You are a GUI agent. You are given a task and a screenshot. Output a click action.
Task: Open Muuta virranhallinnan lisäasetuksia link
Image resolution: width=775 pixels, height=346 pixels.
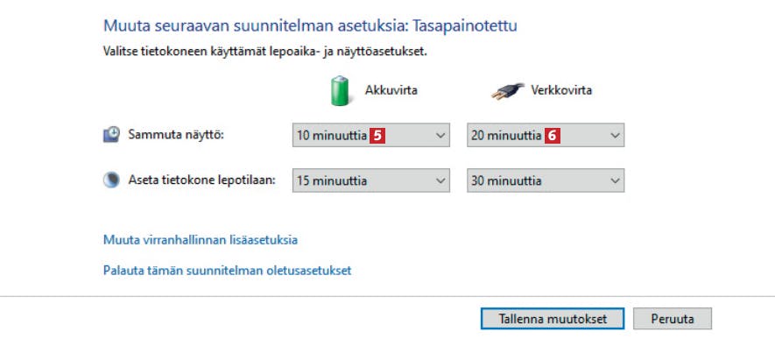click(x=201, y=240)
